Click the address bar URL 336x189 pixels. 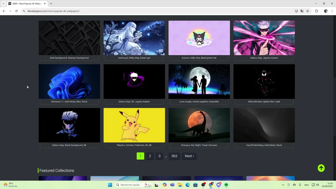pos(53,11)
